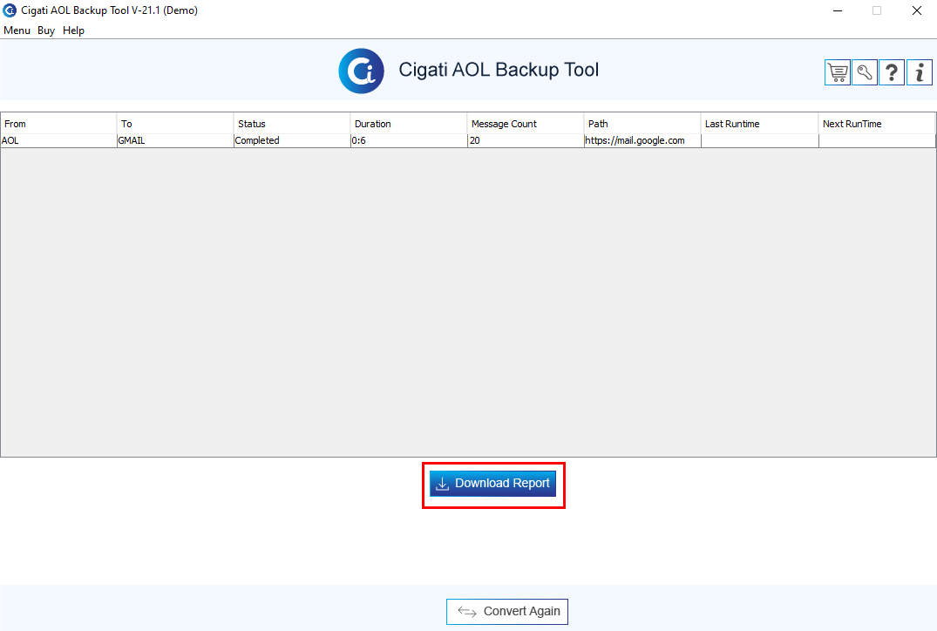
Task: Click the Cigati icon in title bar
Action: [10, 10]
